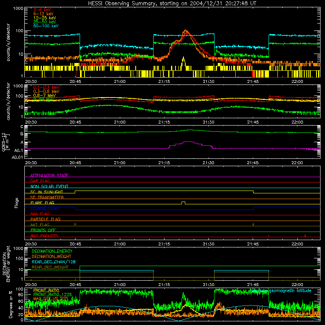Image resolution: width=325 pixels, height=325 pixels.
Task: Click the FRONTS_OFF flag label
Action: [x=43, y=230]
